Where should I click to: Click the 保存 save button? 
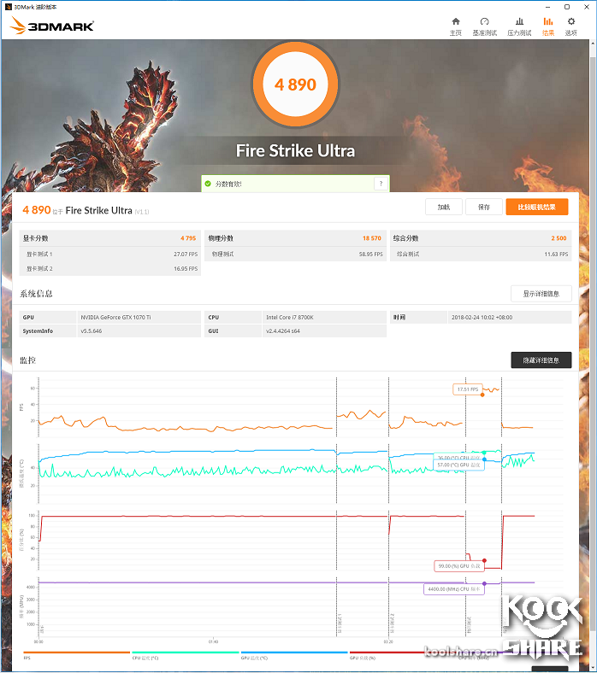pyautogui.click(x=484, y=207)
